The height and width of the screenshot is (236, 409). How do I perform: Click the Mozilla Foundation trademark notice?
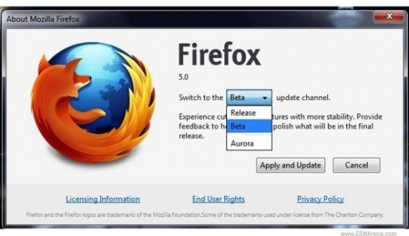(205, 215)
